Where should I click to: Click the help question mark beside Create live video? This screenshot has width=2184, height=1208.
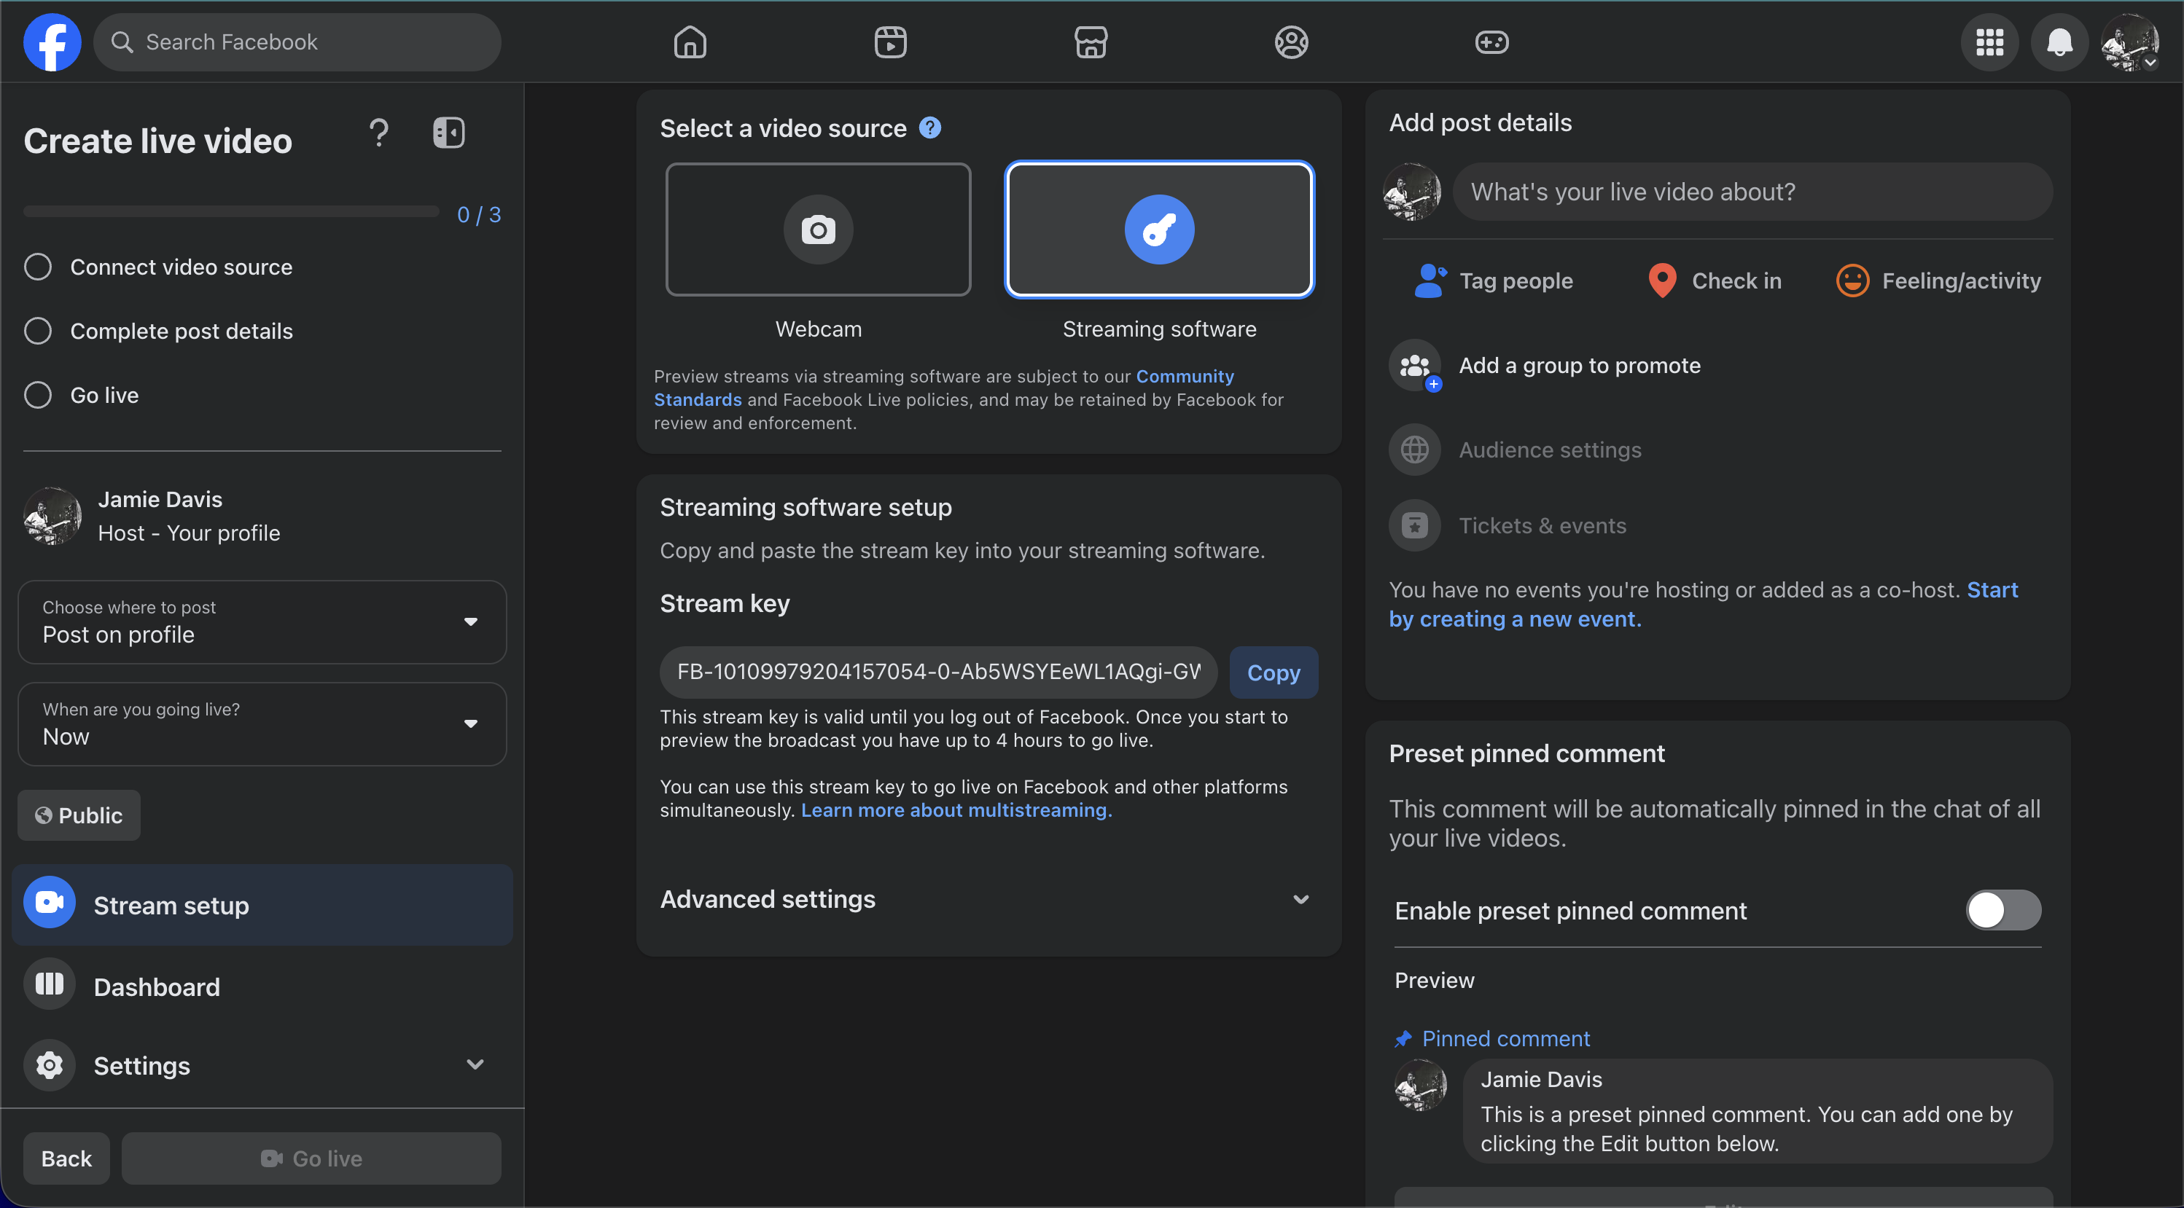point(379,133)
